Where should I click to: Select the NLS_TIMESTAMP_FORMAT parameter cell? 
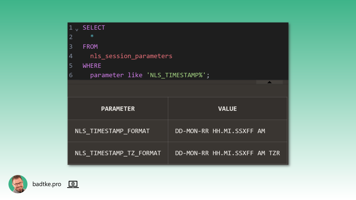coord(112,131)
